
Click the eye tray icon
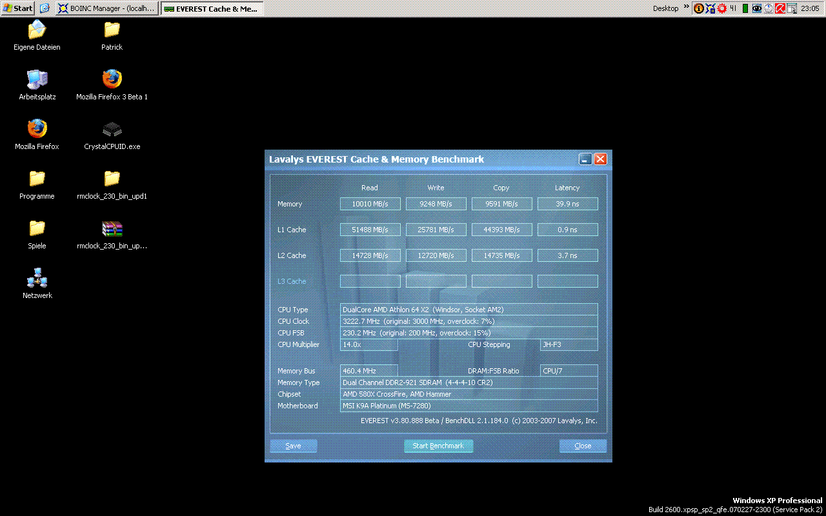pyautogui.click(x=757, y=8)
